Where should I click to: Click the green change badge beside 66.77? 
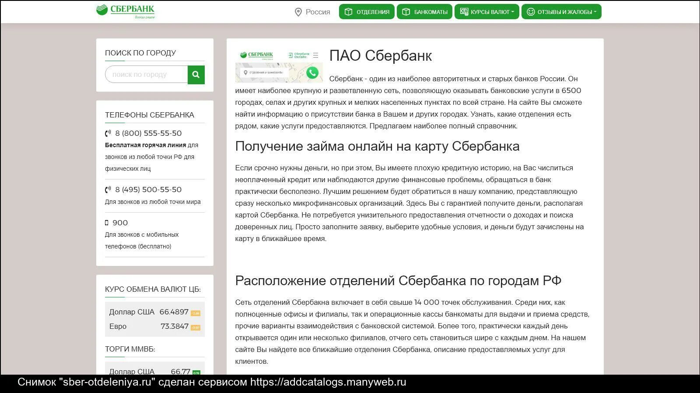(196, 372)
